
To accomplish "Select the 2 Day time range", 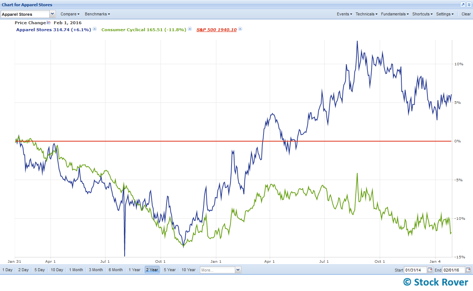I will point(24,270).
